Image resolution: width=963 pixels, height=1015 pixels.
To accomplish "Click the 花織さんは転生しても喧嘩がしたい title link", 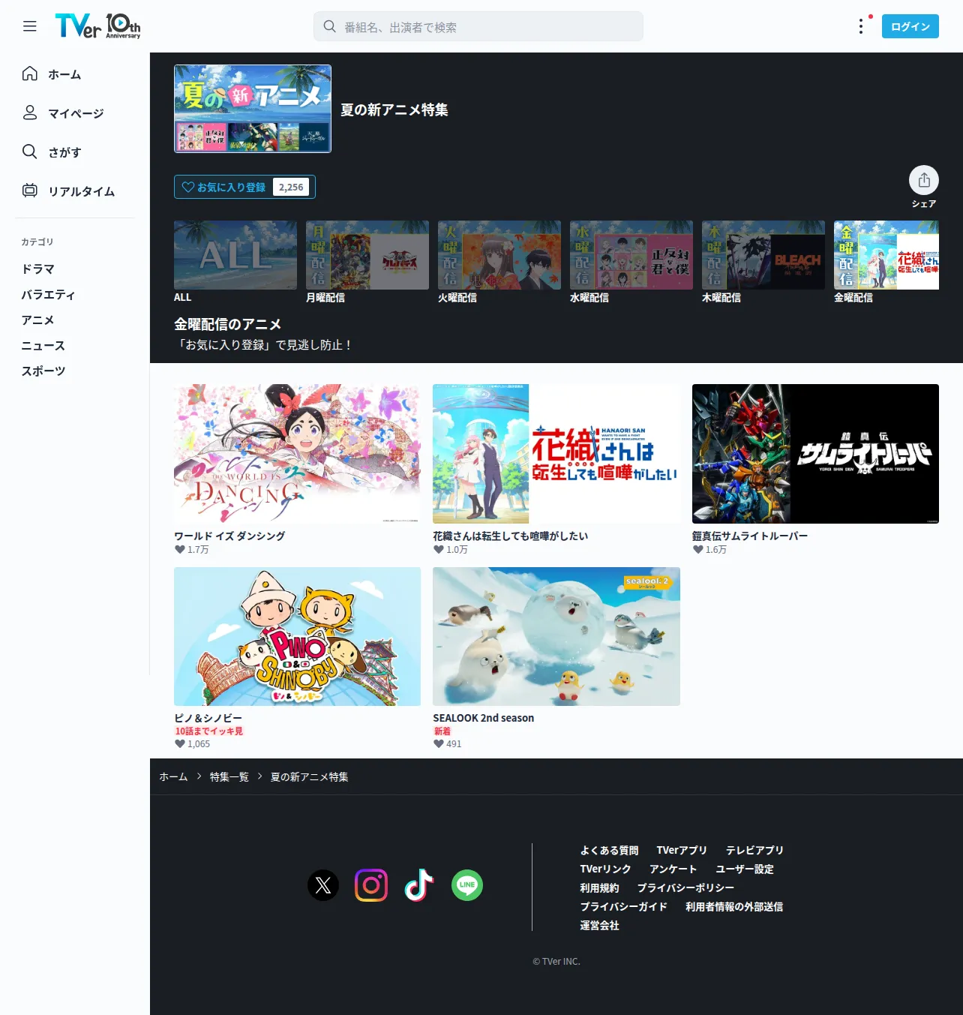I will click(x=511, y=536).
